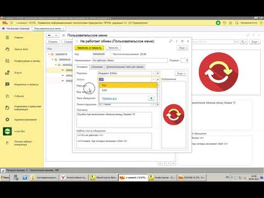
Task: Open the search options dropdown in list toolbar
Action: click(244, 42)
